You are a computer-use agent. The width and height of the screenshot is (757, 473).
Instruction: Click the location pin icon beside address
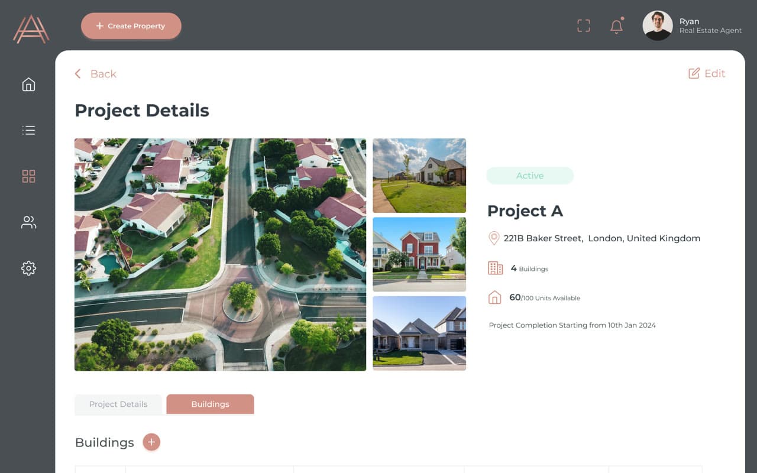point(494,238)
